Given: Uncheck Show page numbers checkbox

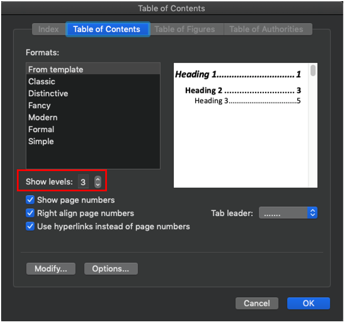Looking at the screenshot, I should [30, 200].
